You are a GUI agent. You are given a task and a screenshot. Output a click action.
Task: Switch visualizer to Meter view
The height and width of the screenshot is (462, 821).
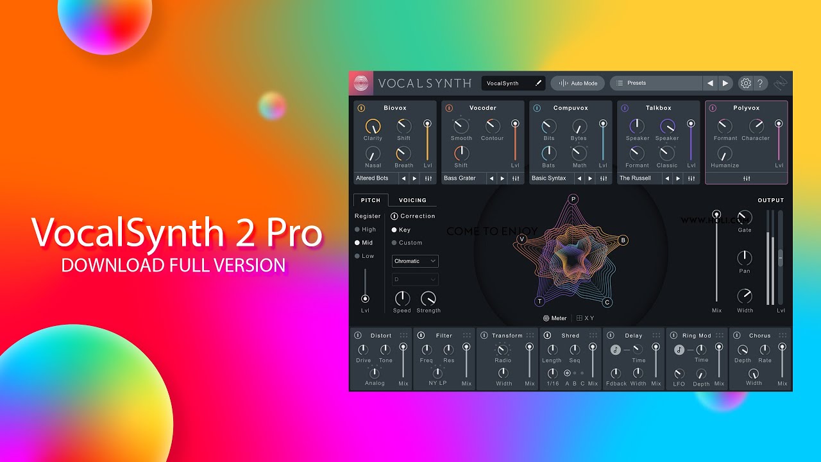click(x=555, y=318)
